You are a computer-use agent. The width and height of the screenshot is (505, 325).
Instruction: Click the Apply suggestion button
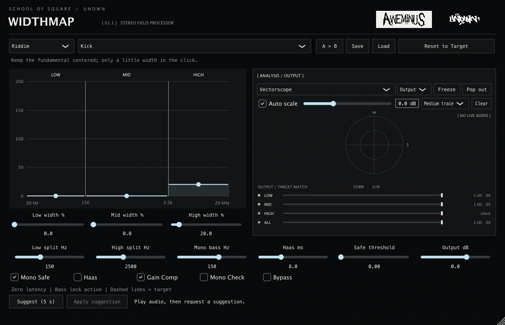pyautogui.click(x=97, y=302)
